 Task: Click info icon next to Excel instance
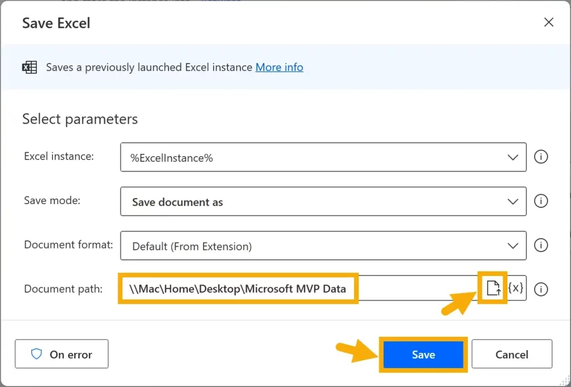pyautogui.click(x=541, y=157)
